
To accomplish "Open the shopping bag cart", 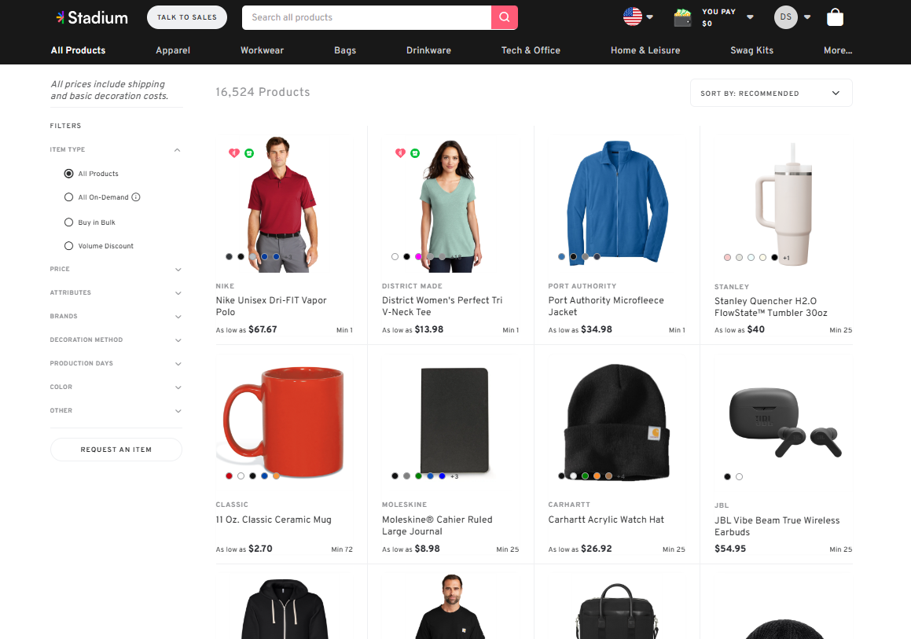I will pyautogui.click(x=835, y=17).
